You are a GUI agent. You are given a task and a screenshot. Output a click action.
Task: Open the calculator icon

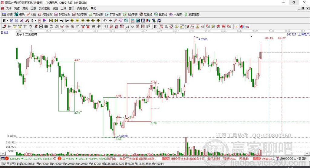[x=138, y=21]
